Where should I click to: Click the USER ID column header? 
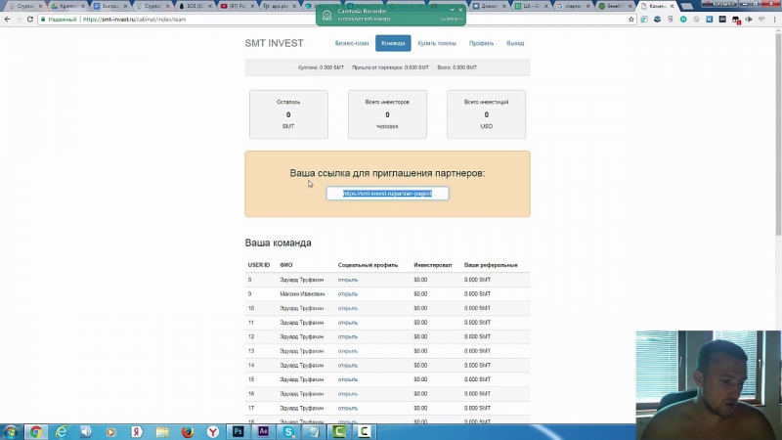[x=259, y=265]
